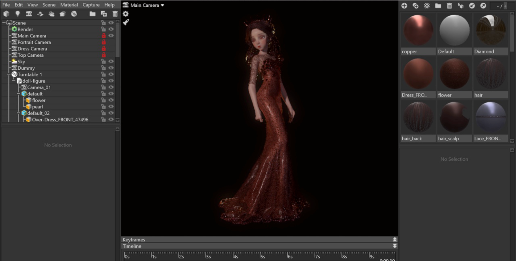Add a new light with the bulb icon
The height and width of the screenshot is (261, 516).
pos(17,14)
